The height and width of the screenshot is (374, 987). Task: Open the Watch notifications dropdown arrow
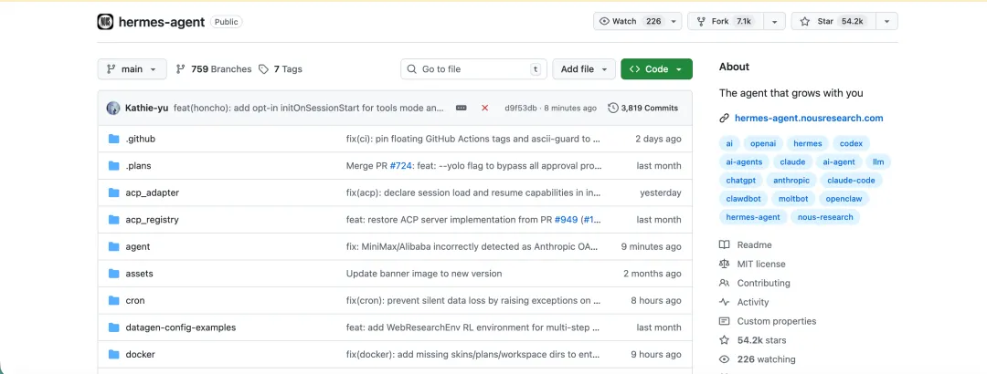coord(674,21)
